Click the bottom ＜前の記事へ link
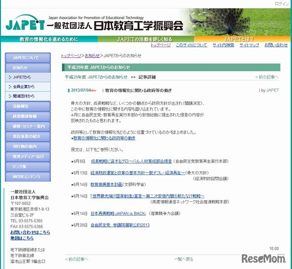This screenshot has width=292, height=269. [x=77, y=259]
